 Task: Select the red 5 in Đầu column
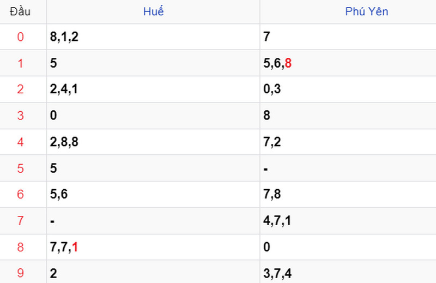[20, 168]
